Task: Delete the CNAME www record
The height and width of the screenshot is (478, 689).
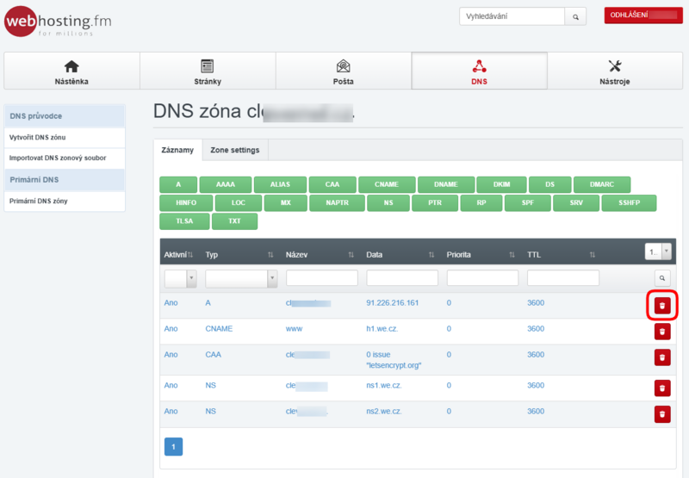Action: (661, 330)
